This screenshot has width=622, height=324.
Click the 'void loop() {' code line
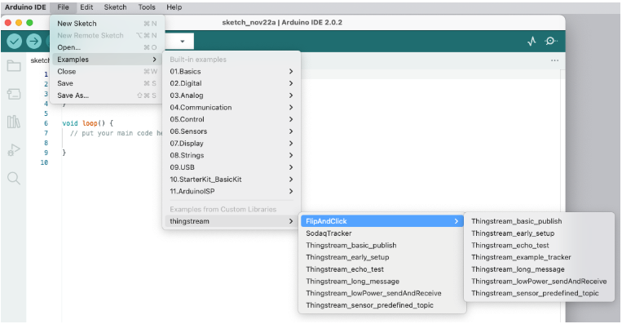[88, 123]
